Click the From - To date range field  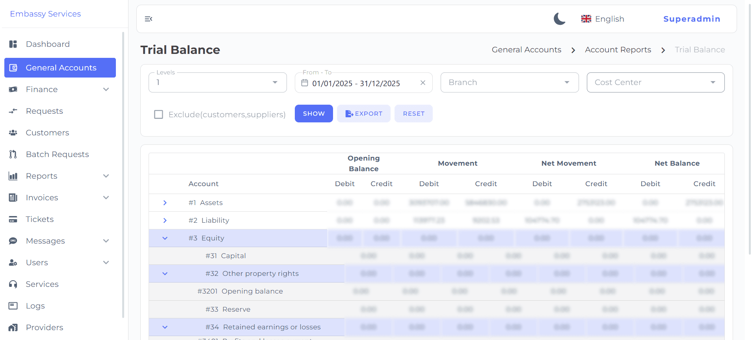(x=363, y=83)
